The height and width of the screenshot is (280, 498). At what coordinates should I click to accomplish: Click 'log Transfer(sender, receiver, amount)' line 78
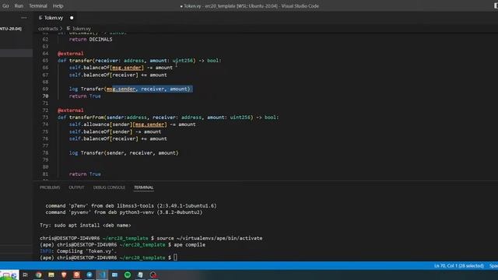124,152
